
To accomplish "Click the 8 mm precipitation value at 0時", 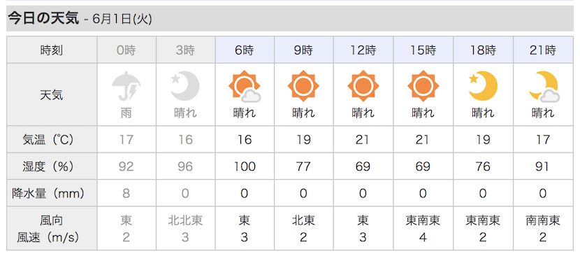I will (x=126, y=193).
